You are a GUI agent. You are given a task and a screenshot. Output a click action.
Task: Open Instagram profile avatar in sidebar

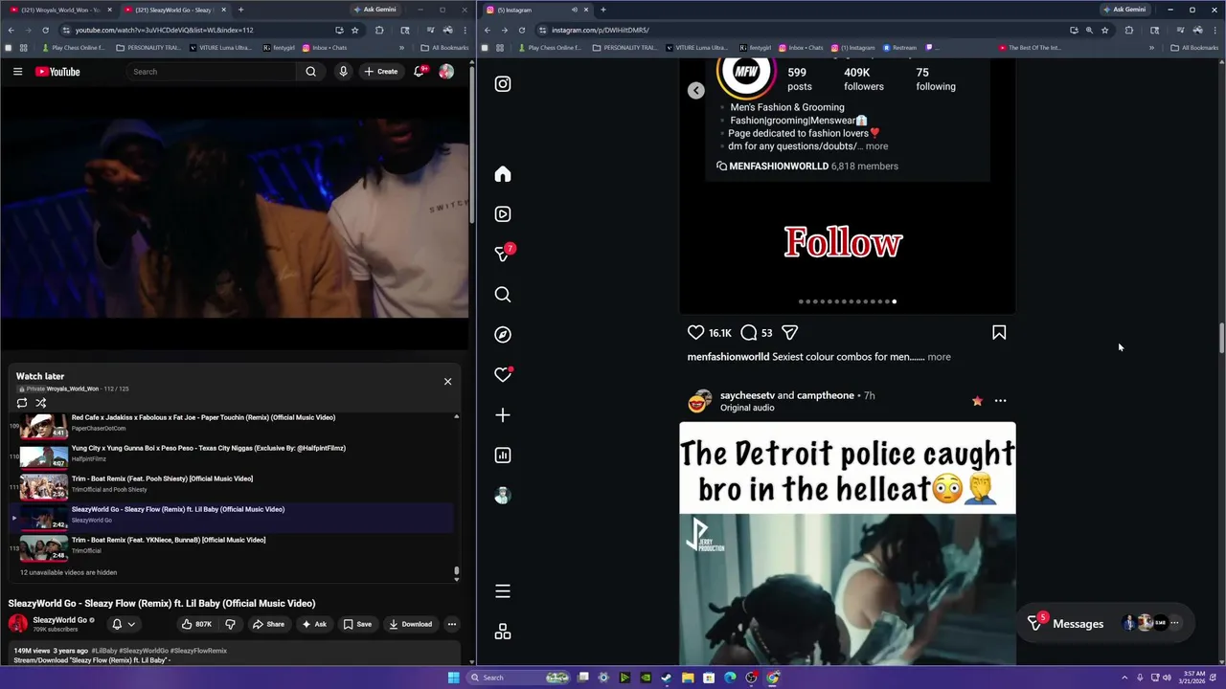click(503, 496)
